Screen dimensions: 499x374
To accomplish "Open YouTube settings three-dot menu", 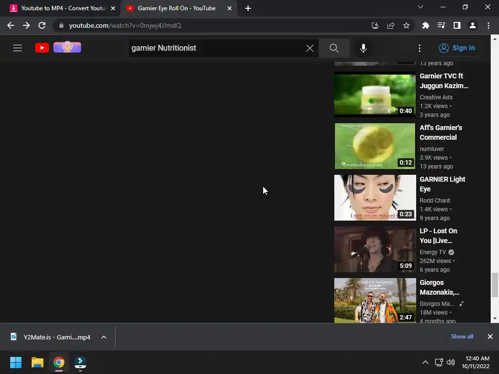I will pos(420,48).
